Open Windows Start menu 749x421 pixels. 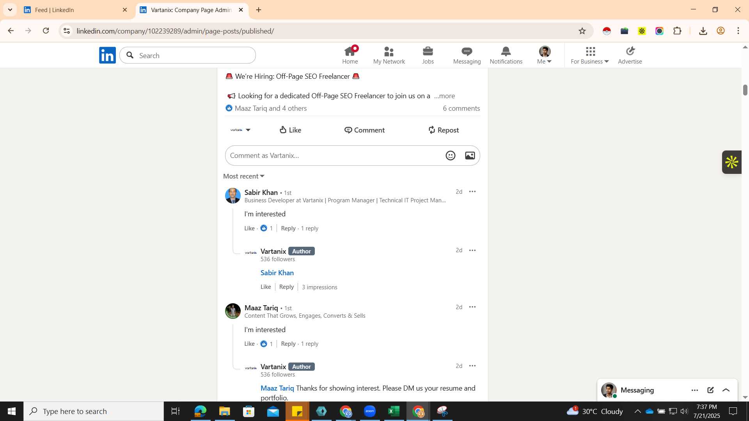point(12,411)
